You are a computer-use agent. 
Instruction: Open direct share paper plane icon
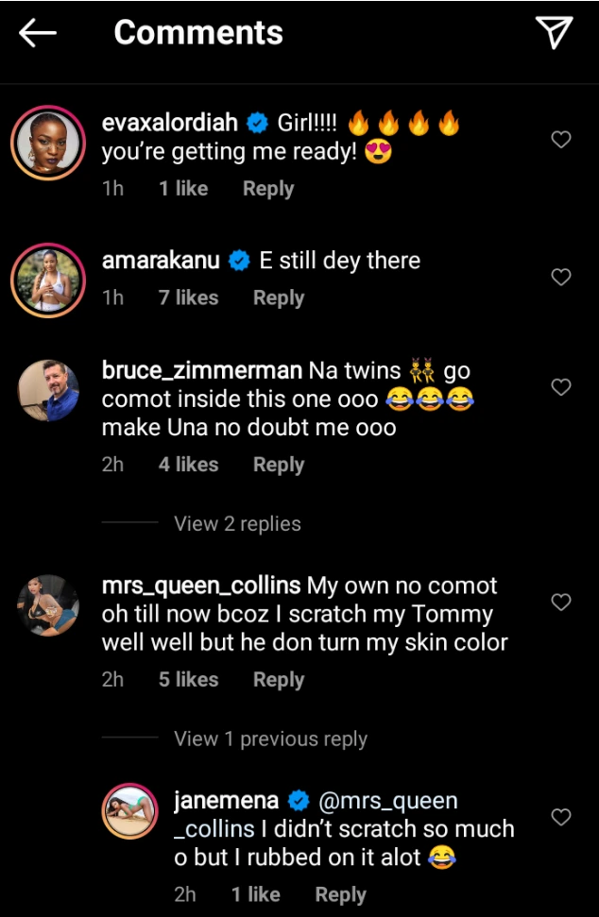(555, 33)
